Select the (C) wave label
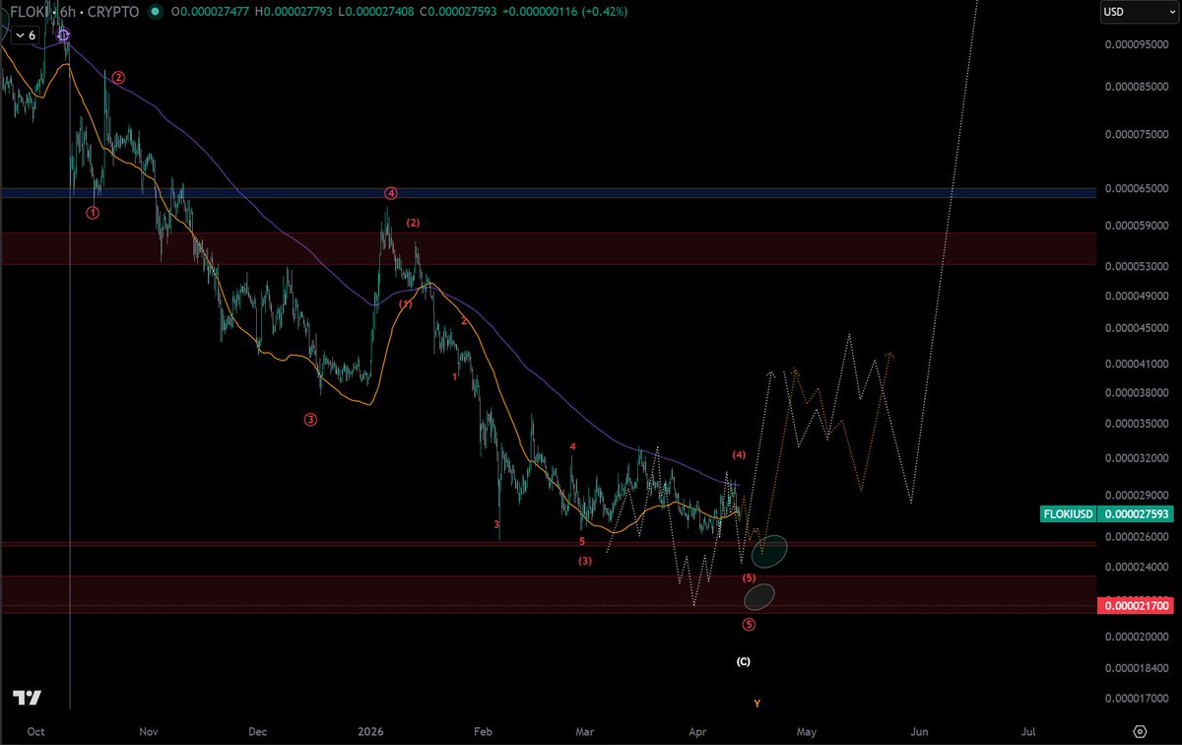 [x=744, y=661]
